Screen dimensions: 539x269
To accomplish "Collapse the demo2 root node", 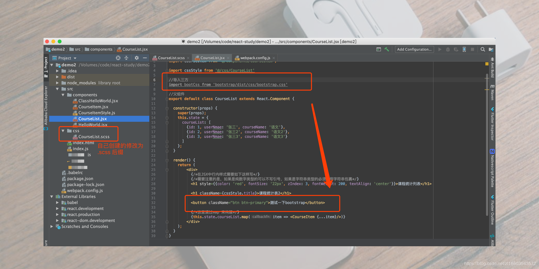I will point(52,65).
